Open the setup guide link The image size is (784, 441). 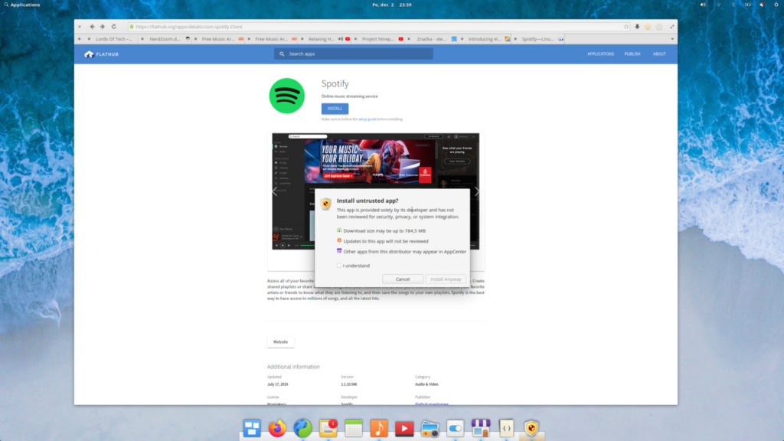(367, 119)
